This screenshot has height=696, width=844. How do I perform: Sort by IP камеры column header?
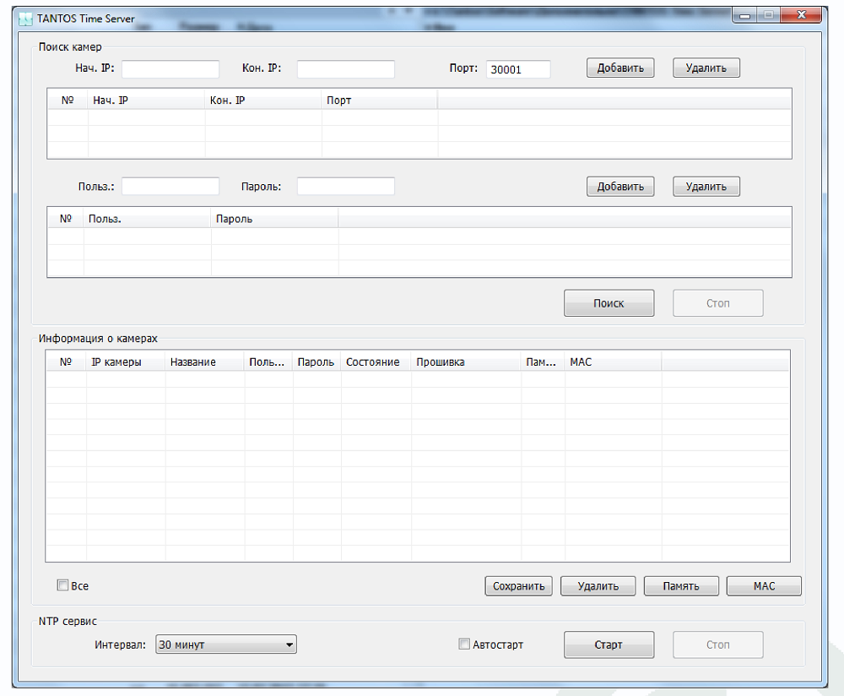tap(126, 362)
